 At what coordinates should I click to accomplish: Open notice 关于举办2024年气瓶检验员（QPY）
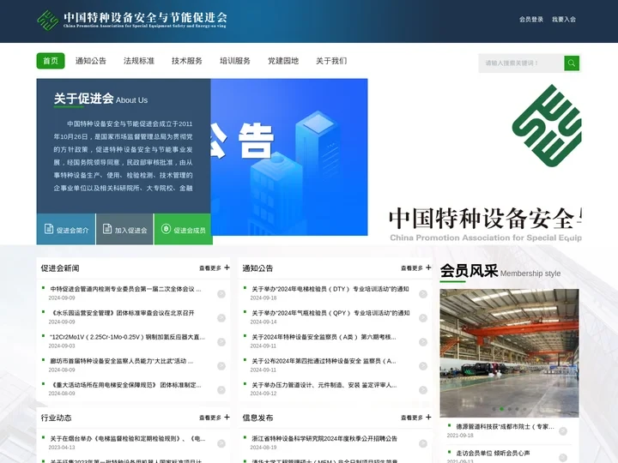point(330,313)
